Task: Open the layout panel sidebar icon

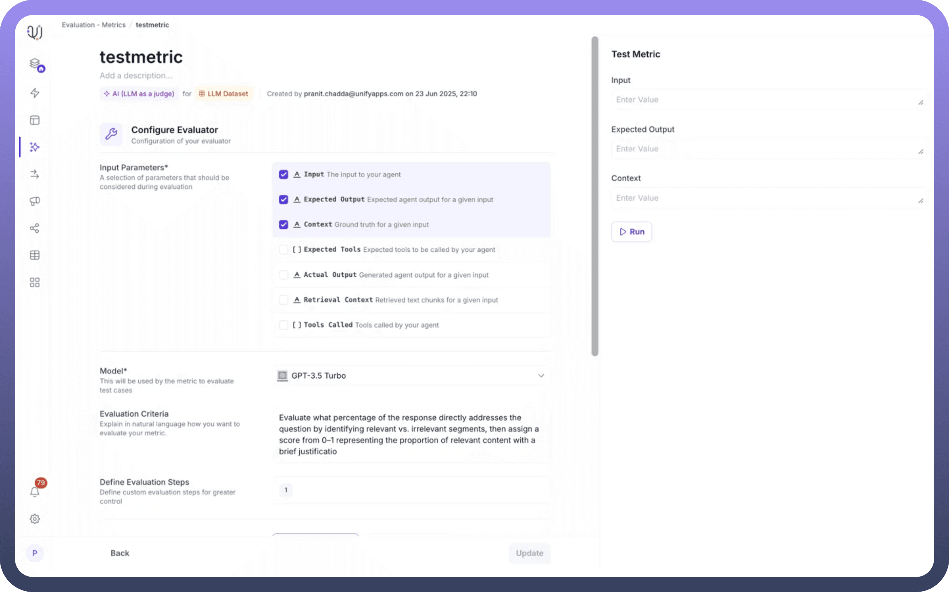Action: click(35, 120)
